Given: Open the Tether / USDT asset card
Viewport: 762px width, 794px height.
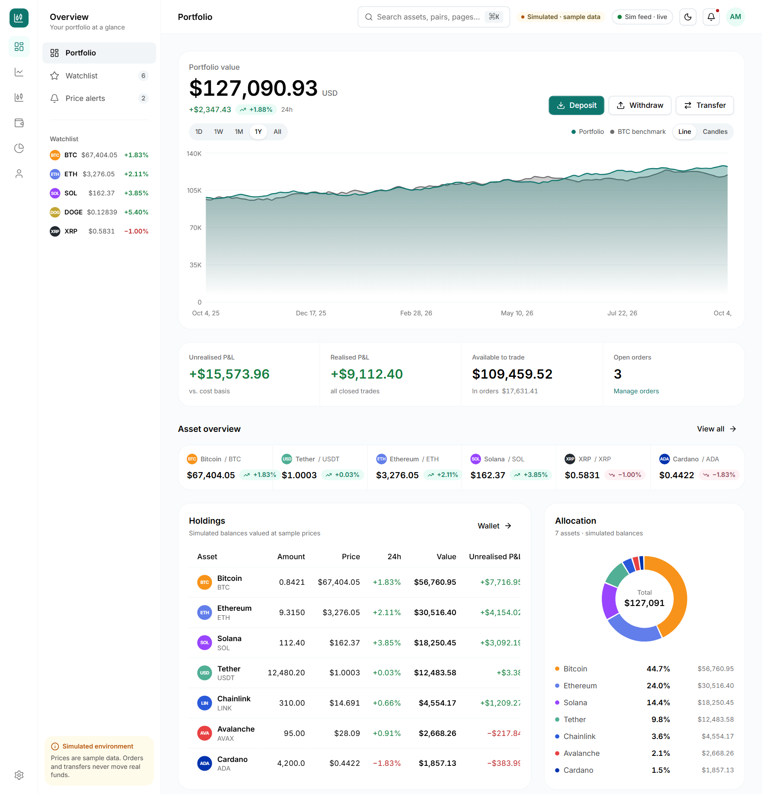Looking at the screenshot, I should [x=320, y=467].
